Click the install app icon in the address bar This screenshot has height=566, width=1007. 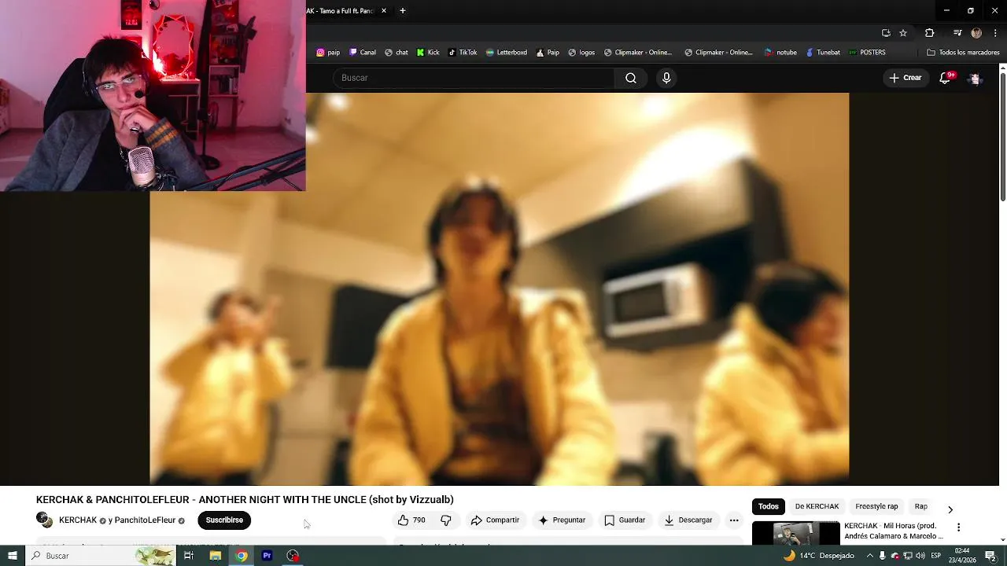pyautogui.click(x=886, y=33)
